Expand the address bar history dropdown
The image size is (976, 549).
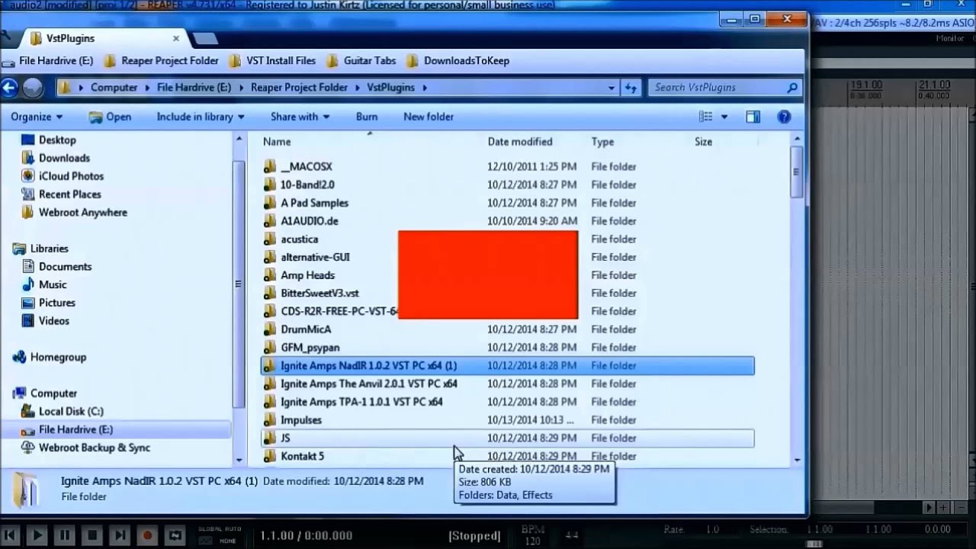click(x=611, y=88)
